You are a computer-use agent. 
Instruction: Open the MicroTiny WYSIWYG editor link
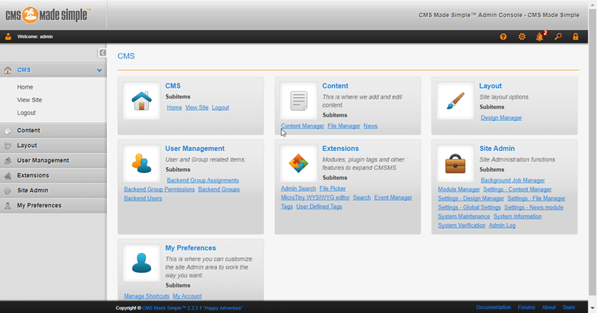315,198
